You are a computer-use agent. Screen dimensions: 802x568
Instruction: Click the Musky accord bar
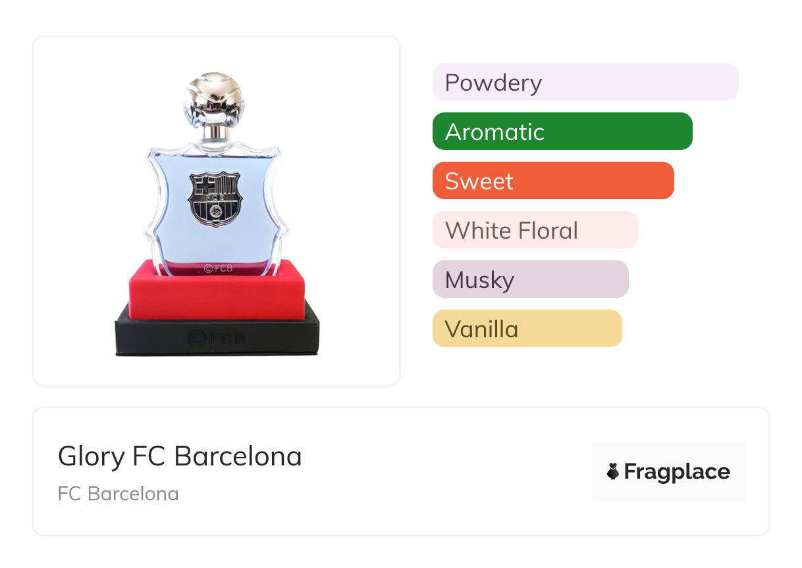(530, 279)
